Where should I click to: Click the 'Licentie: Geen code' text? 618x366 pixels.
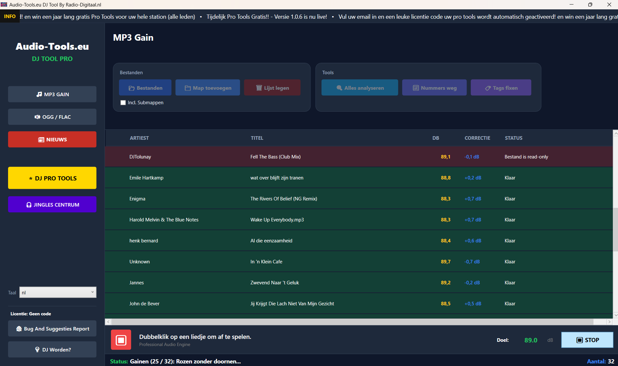click(31, 314)
